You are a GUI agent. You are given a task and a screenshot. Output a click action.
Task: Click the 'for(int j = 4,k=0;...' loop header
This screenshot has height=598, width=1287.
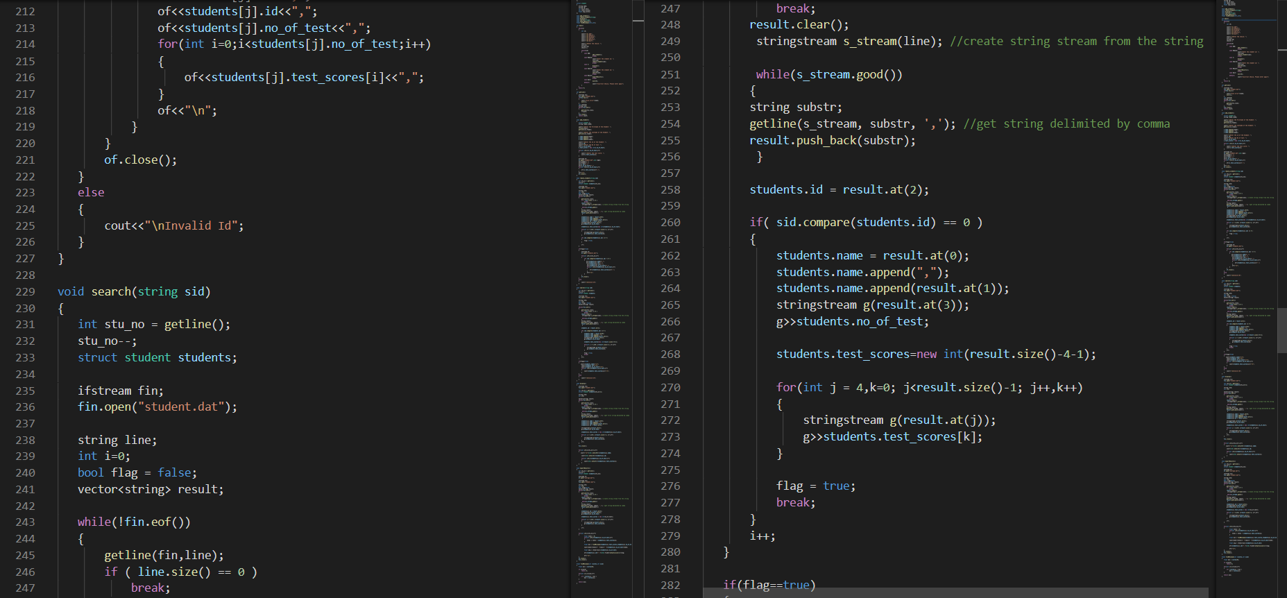(x=930, y=387)
